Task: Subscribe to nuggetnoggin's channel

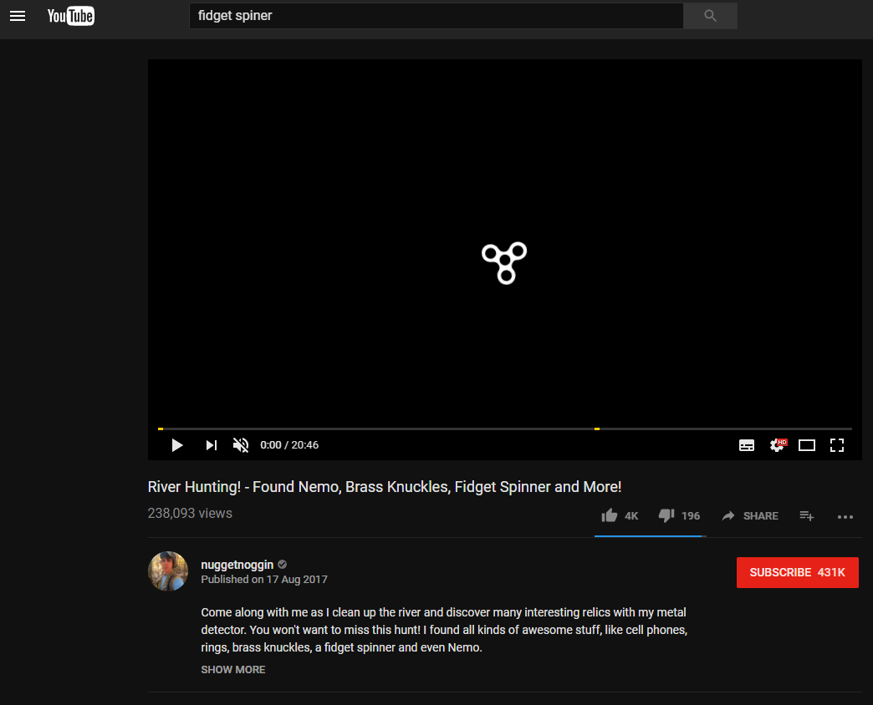Action: [x=797, y=572]
